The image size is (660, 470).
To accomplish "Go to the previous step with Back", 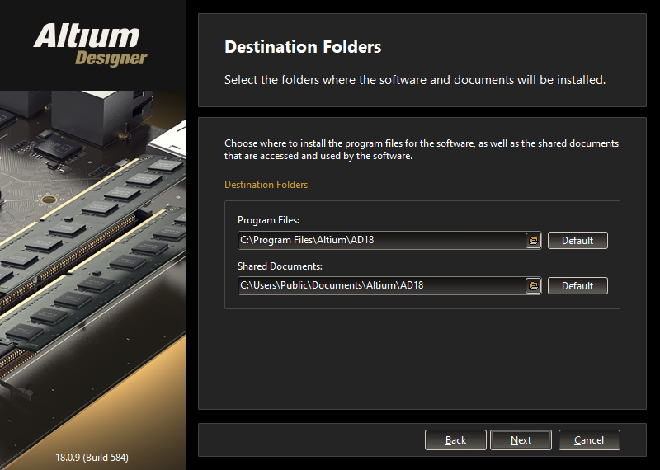I will coord(455,440).
